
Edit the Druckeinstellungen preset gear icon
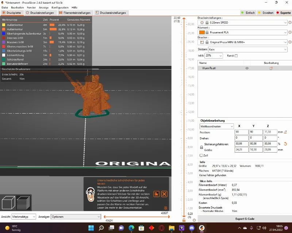(x=290, y=23)
